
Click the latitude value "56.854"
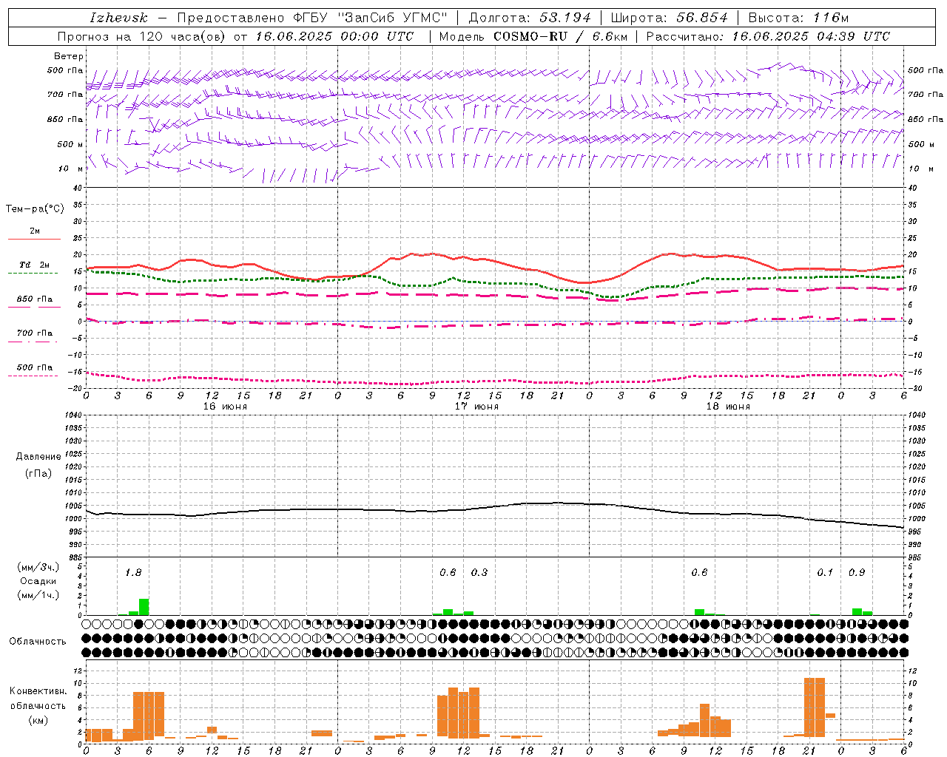702,18
